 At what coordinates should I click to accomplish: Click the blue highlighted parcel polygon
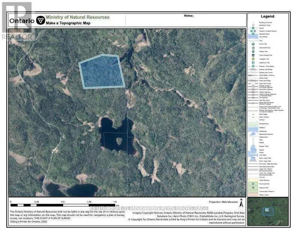(102, 72)
